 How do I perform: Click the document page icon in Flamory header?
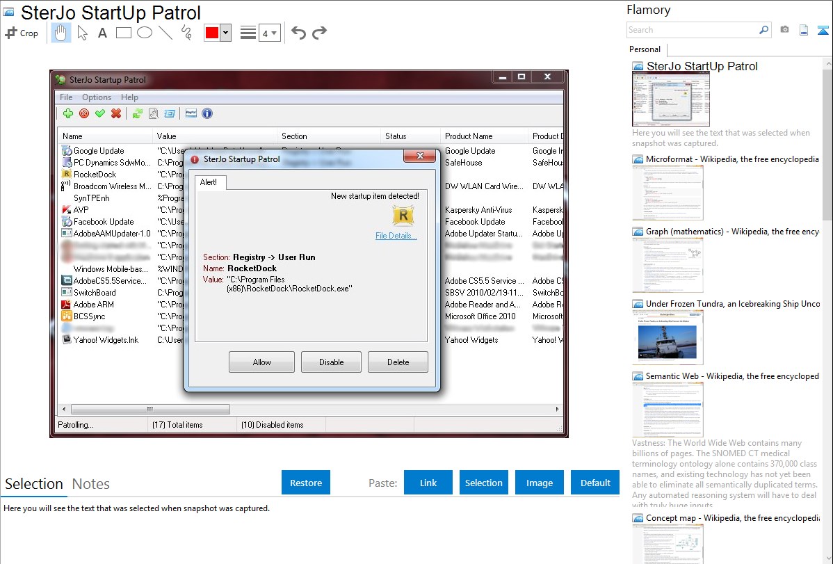(x=804, y=30)
